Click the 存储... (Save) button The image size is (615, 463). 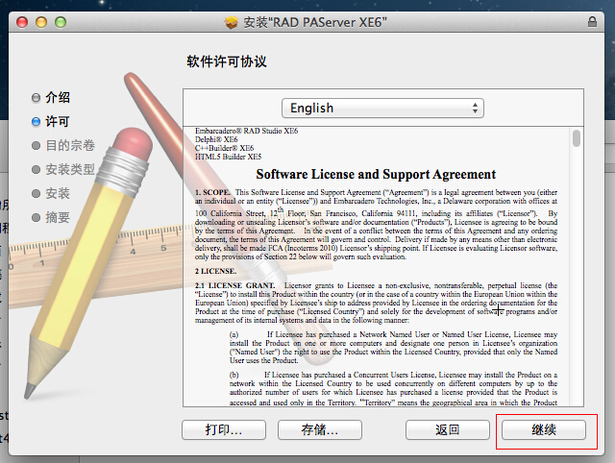(320, 430)
